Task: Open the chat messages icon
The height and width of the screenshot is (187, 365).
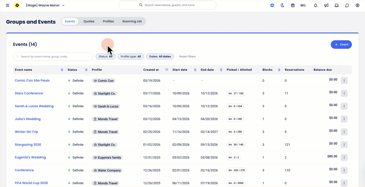Action: click(347, 5)
